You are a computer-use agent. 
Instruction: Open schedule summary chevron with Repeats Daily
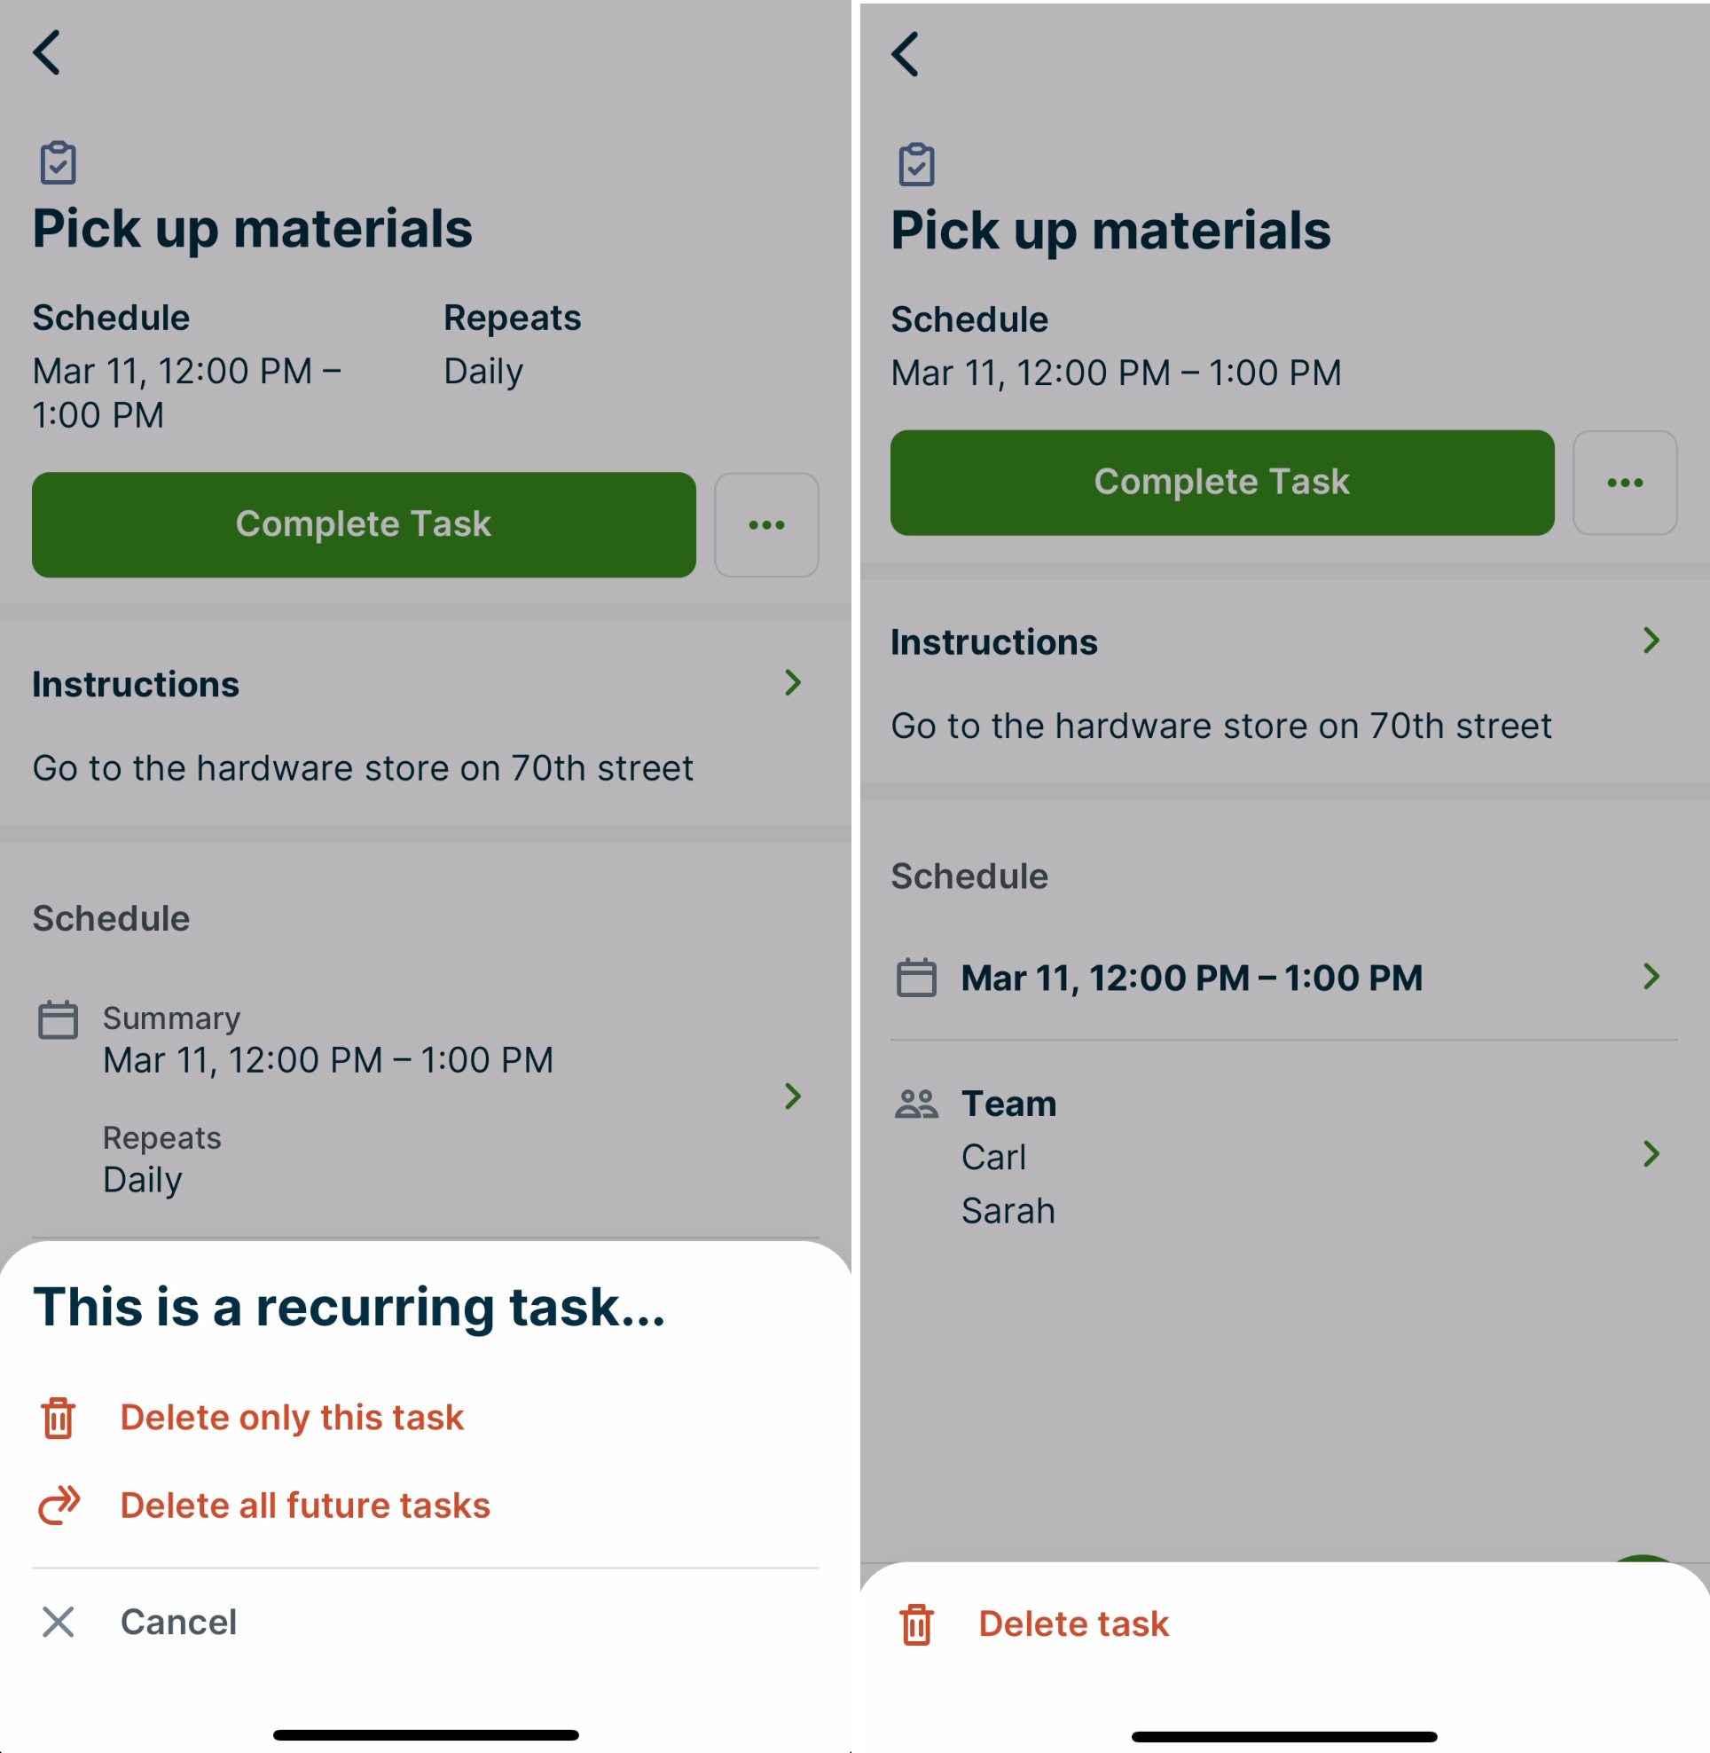792,1097
